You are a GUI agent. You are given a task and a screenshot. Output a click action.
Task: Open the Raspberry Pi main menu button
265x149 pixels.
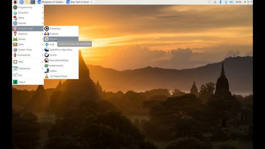15,2
